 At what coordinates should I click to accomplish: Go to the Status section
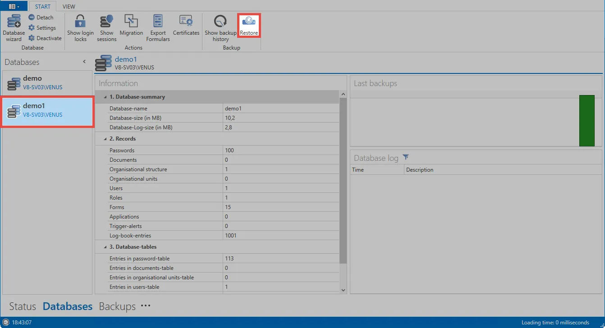[x=23, y=306]
